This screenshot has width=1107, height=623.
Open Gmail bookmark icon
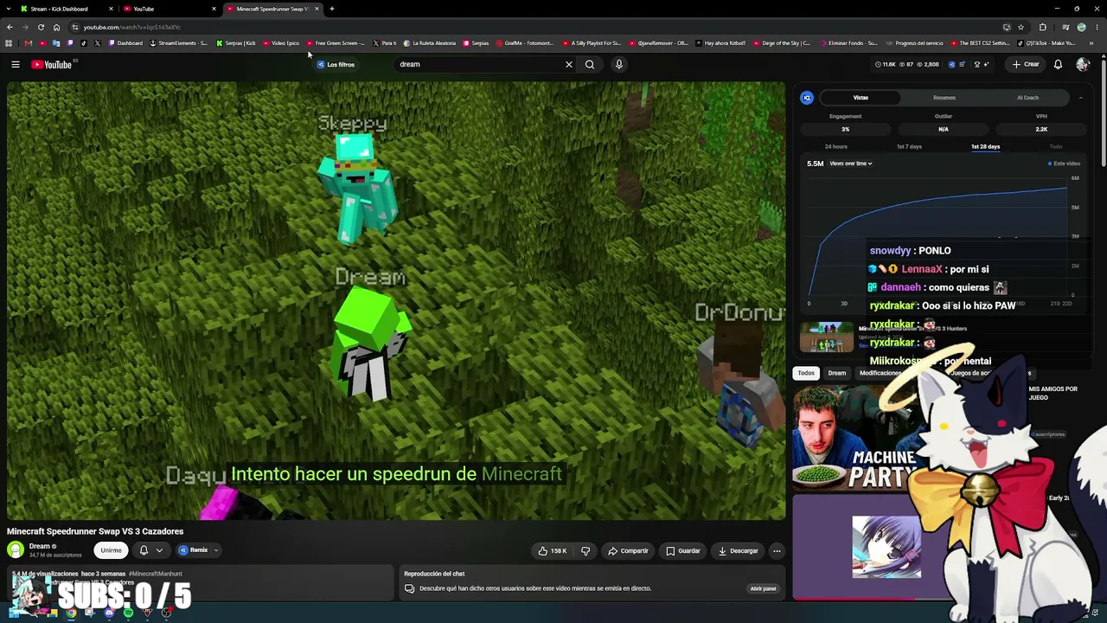29,43
